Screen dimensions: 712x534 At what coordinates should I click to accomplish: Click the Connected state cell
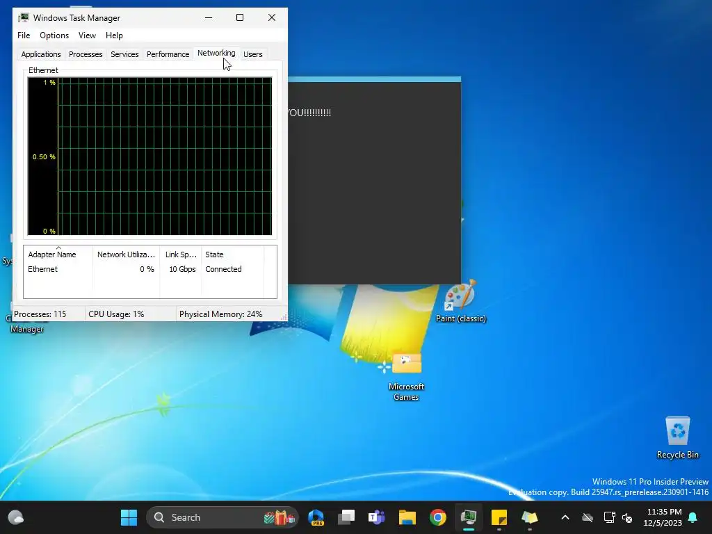(223, 269)
